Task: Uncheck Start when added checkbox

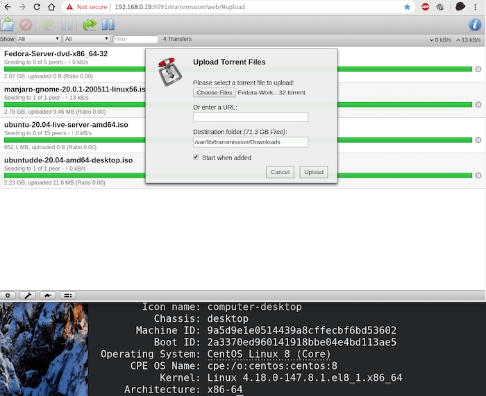Action: pos(196,157)
